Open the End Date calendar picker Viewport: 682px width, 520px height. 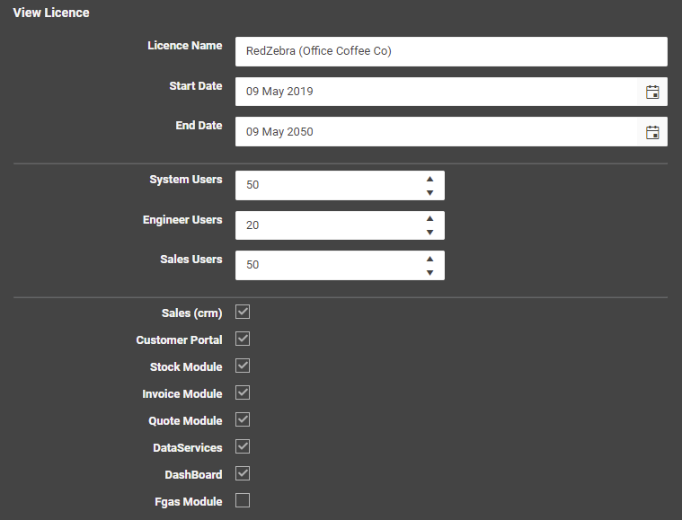point(652,132)
